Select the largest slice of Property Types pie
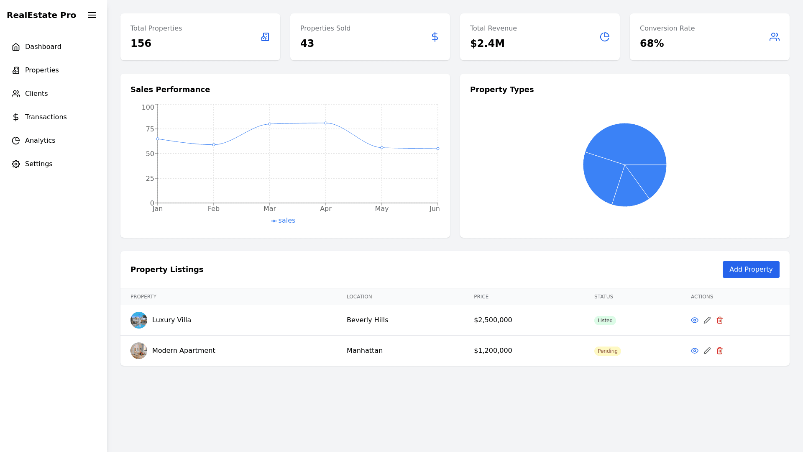This screenshot has width=803, height=452. click(627, 142)
